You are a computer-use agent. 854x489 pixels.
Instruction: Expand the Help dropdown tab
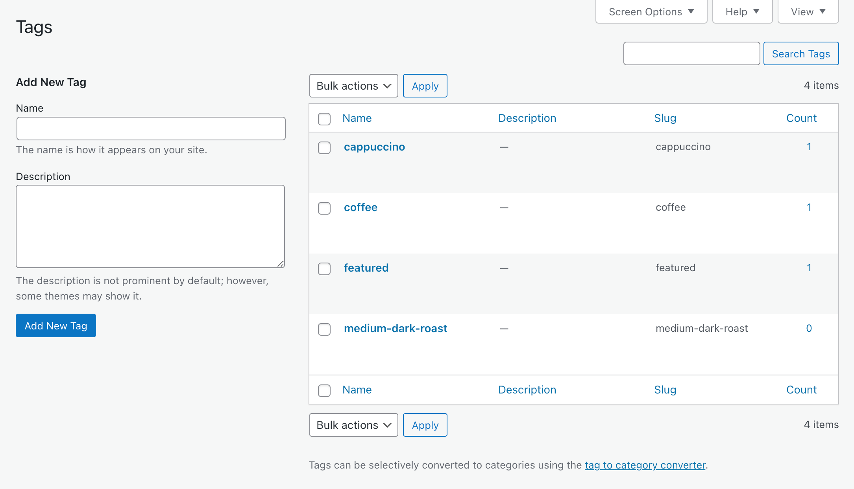(x=742, y=12)
